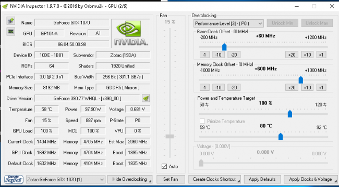Click the Memory Clock Offset slider handle
The height and width of the screenshot is (187, 339).
pyautogui.click(x=300, y=79)
